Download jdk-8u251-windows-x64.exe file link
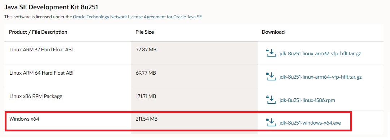This screenshot has width=390, height=140. tap(310, 123)
